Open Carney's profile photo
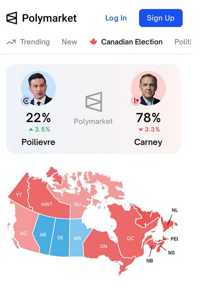202x288 pixels. 148,88
